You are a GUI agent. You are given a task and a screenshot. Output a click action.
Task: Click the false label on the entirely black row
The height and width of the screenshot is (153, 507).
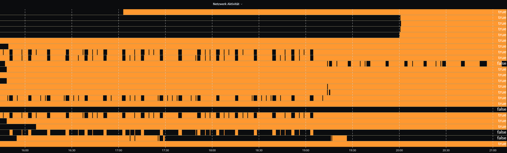(502, 109)
